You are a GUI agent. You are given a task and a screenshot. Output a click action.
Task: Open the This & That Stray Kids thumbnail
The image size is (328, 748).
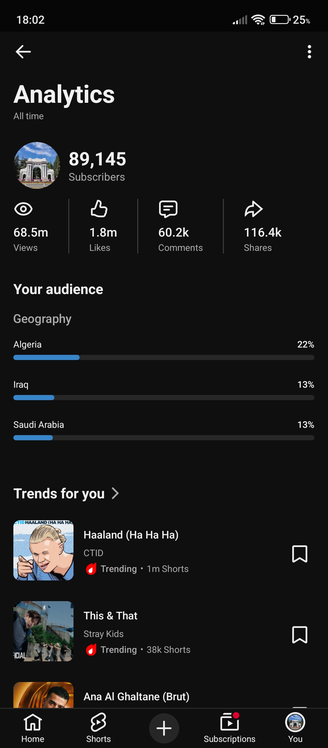(x=43, y=631)
